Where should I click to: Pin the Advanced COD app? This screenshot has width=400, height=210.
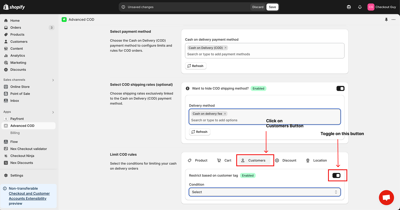[386, 19]
